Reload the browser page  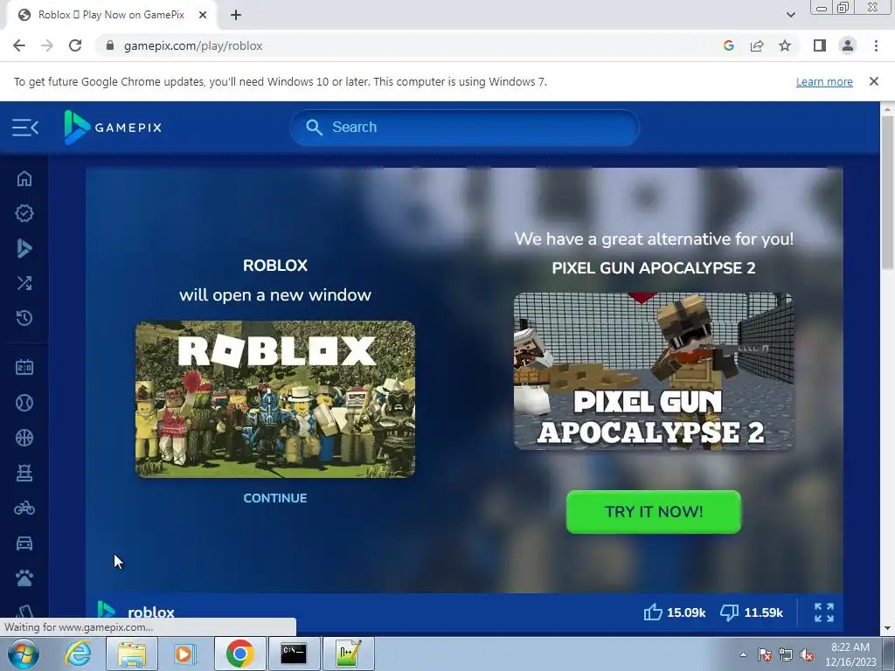[75, 45]
